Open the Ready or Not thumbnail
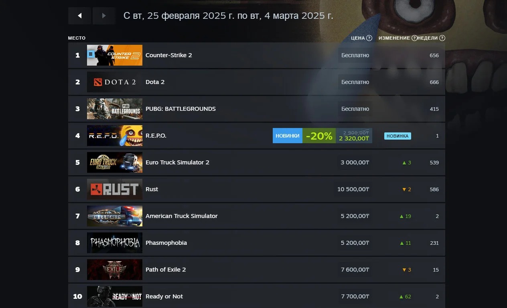The width and height of the screenshot is (507, 308). tap(115, 296)
